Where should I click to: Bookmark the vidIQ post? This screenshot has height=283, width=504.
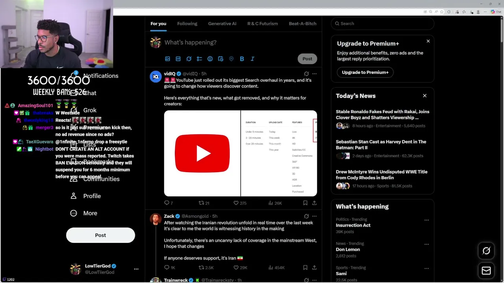tap(305, 203)
